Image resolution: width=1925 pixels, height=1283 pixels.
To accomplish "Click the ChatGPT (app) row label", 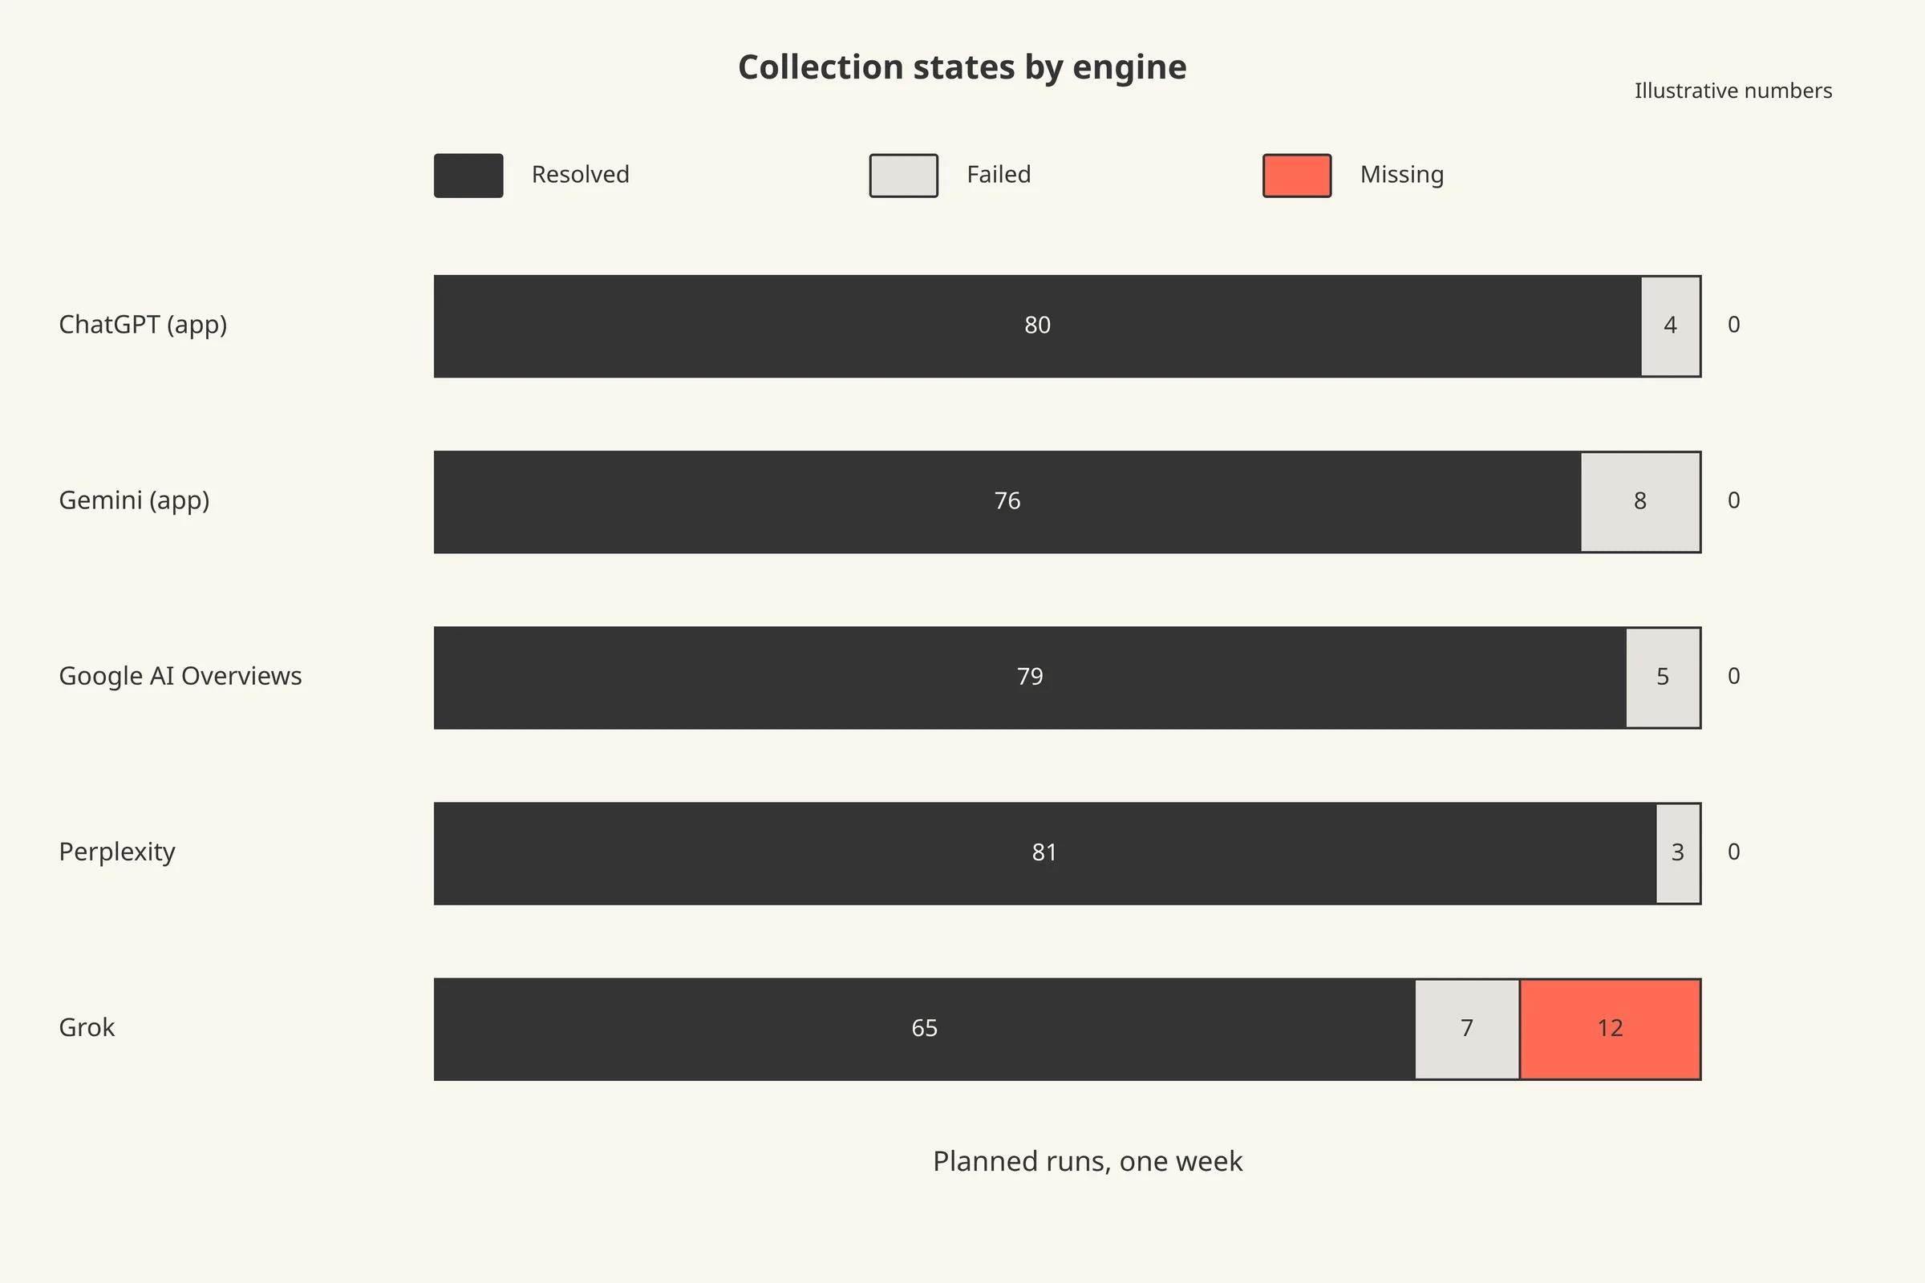I will 144,325.
